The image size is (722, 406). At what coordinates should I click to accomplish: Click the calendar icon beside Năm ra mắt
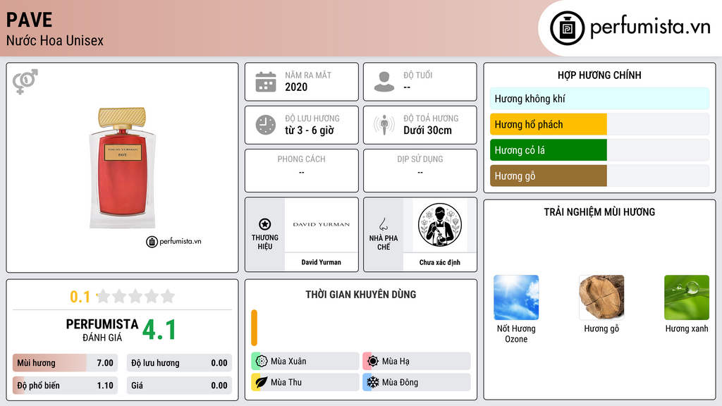point(266,82)
